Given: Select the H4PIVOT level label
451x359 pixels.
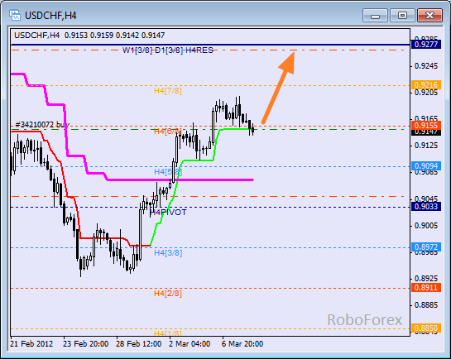Looking at the screenshot, I should (168, 213).
